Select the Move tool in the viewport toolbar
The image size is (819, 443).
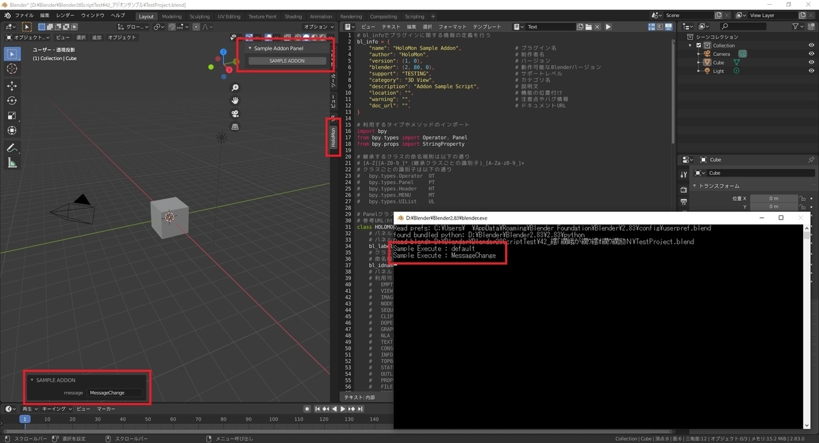pos(11,86)
